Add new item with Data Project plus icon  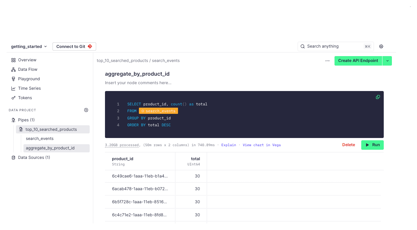click(86, 110)
